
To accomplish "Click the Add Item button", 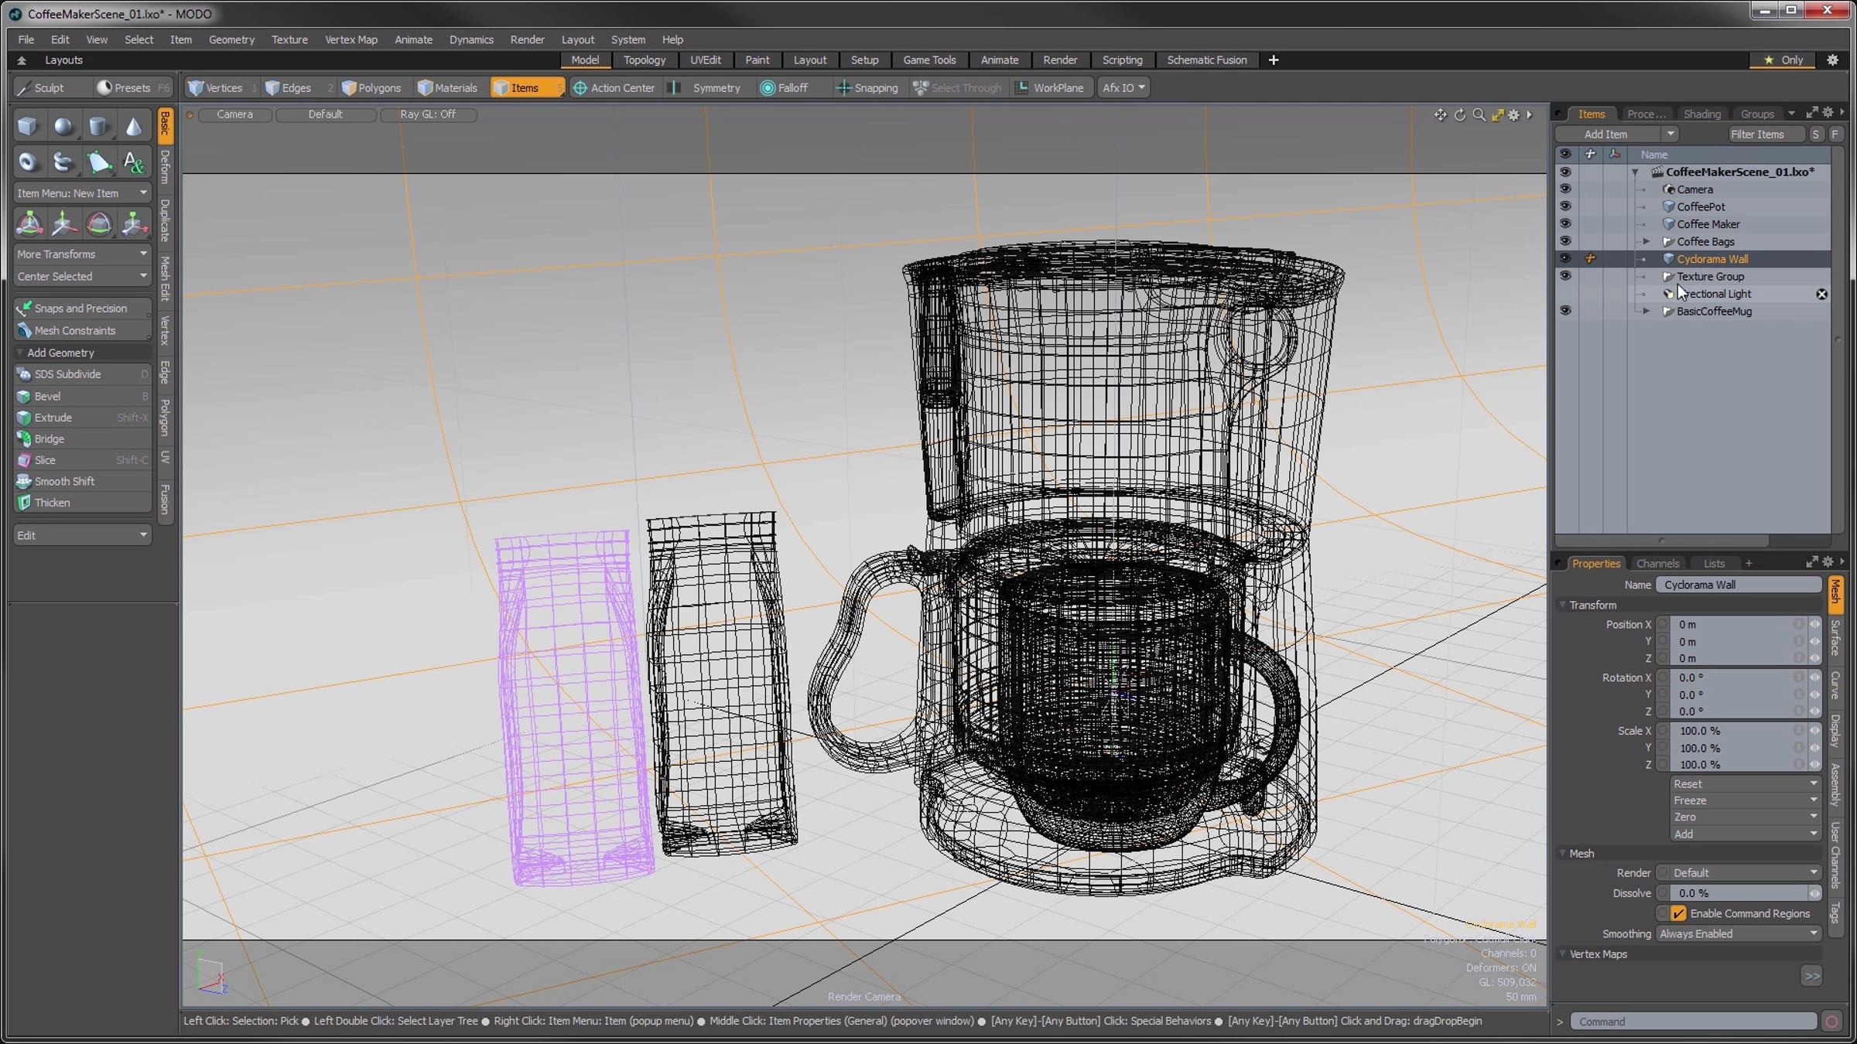I will pyautogui.click(x=1606, y=134).
